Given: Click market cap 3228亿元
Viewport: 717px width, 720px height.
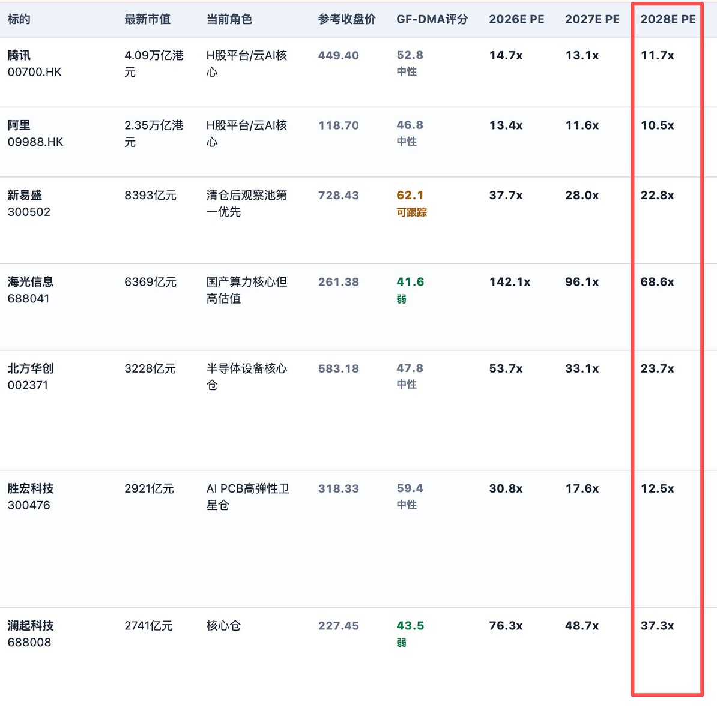Looking at the screenshot, I should pyautogui.click(x=150, y=368).
